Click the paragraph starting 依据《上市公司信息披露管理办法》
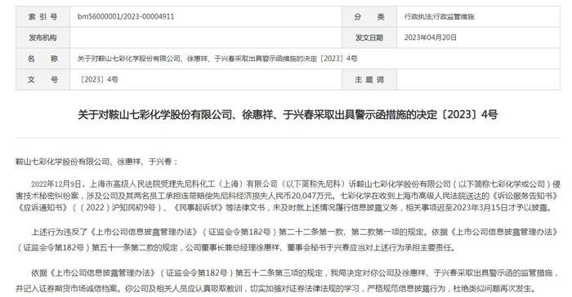 (x=288, y=281)
